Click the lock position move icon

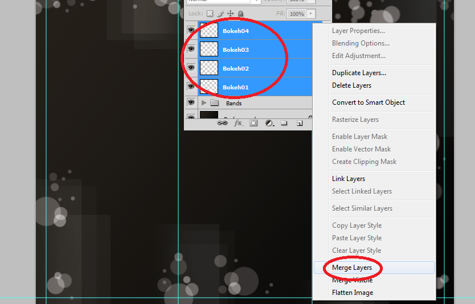[230, 14]
